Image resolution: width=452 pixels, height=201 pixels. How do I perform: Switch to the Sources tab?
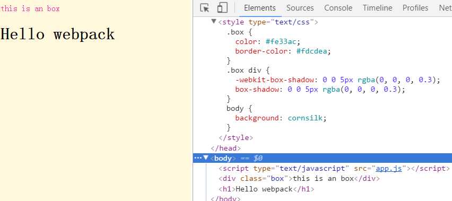pyautogui.click(x=300, y=8)
